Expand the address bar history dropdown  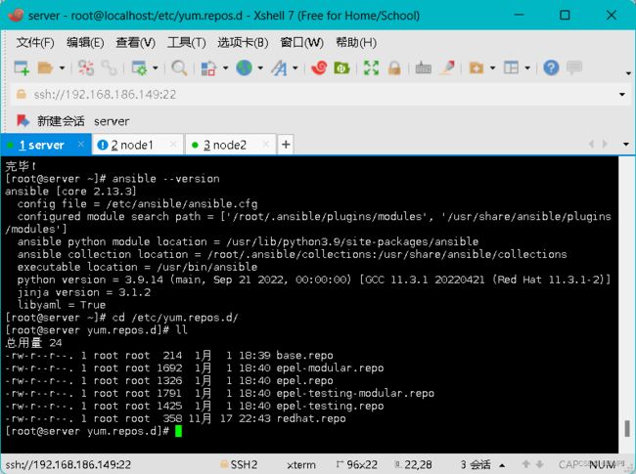[622, 95]
